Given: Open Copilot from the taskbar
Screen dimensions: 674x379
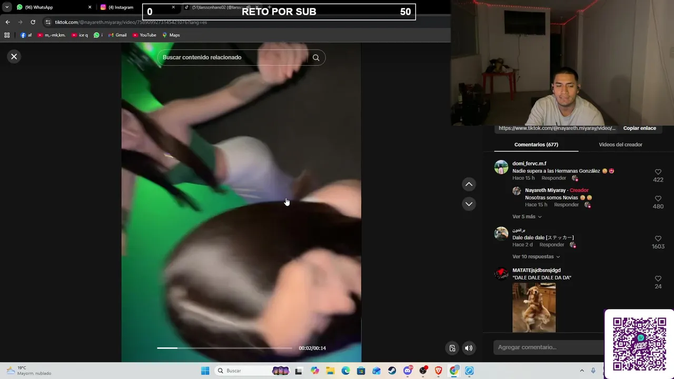Looking at the screenshot, I should [315, 371].
